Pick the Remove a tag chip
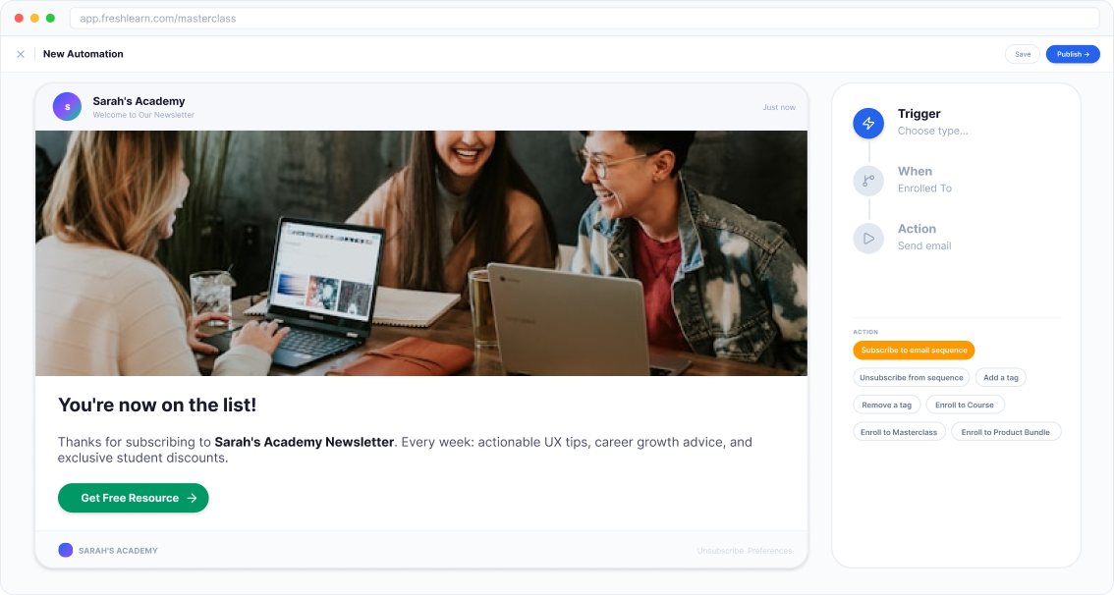 pos(887,405)
